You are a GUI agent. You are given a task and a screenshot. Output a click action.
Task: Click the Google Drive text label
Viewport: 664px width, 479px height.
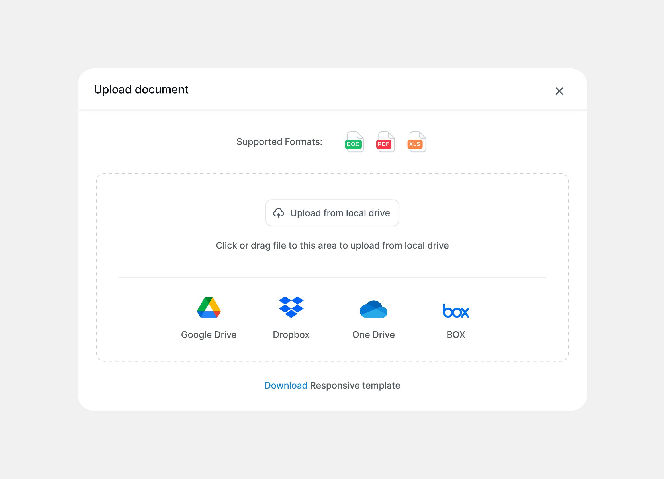point(209,334)
